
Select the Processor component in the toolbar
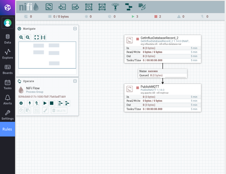(x=49, y=7)
